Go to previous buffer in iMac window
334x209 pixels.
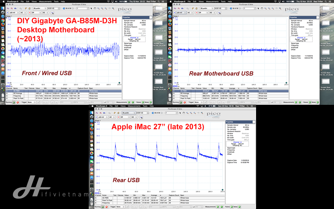(152, 113)
